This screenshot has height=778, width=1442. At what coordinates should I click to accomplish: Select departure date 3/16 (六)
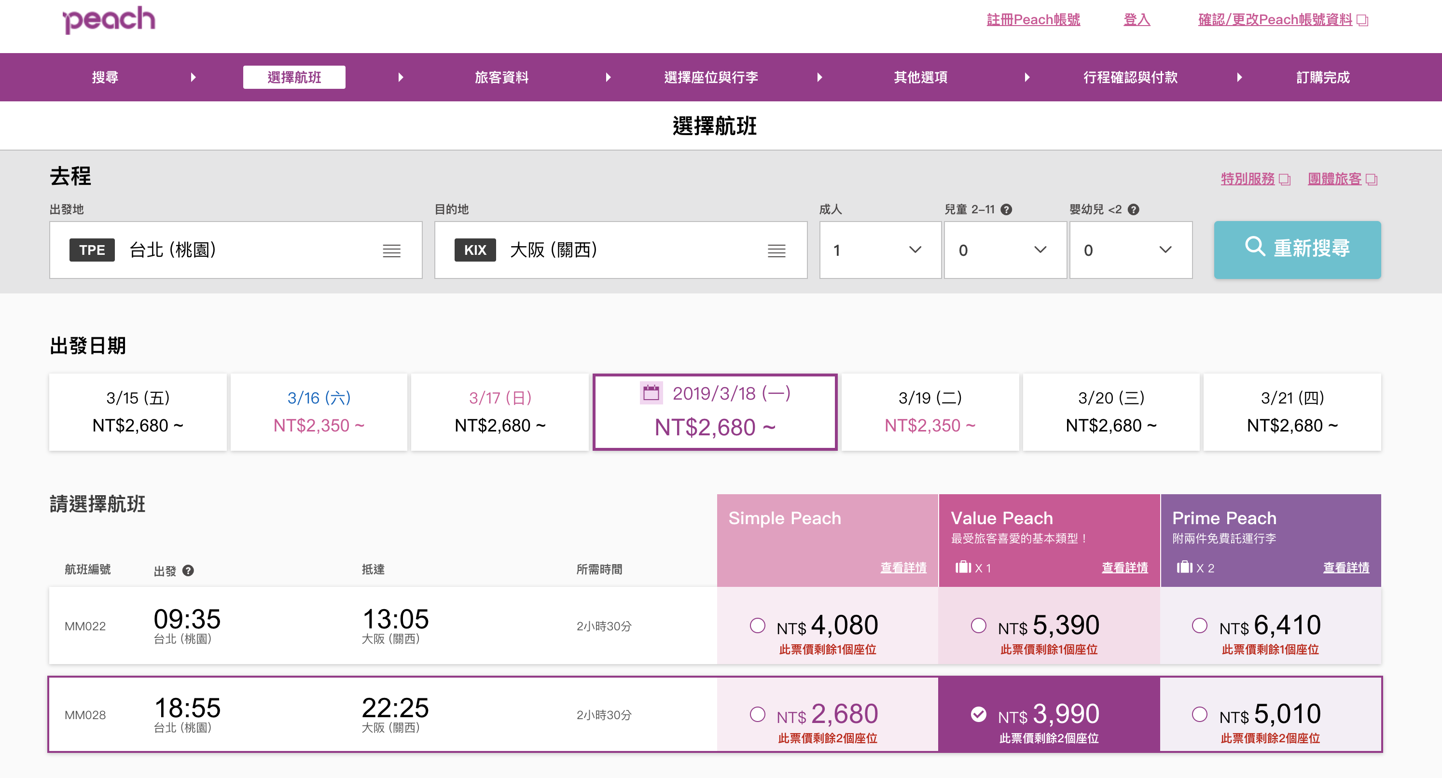pos(319,412)
